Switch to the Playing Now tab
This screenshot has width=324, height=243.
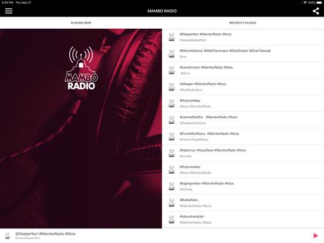[81, 23]
